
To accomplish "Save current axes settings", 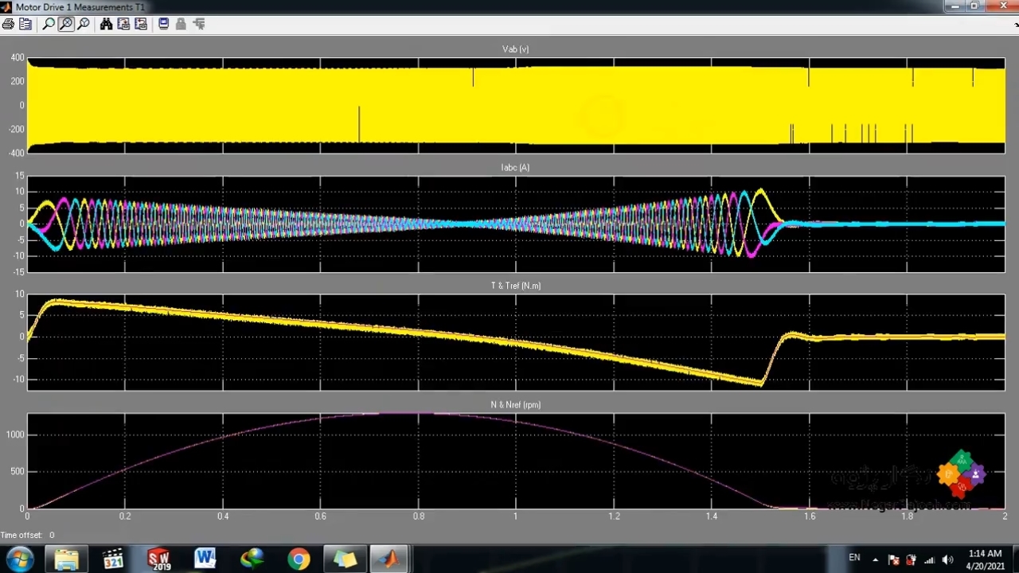I will click(x=123, y=24).
